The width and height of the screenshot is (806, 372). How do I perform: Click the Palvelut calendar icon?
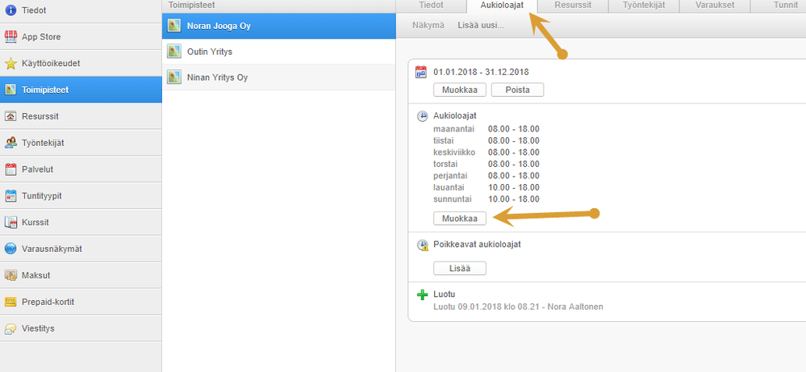tap(10, 169)
